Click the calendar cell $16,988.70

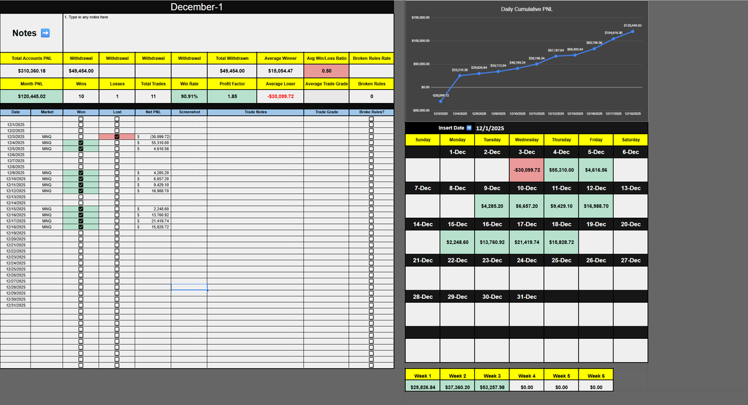596,205
